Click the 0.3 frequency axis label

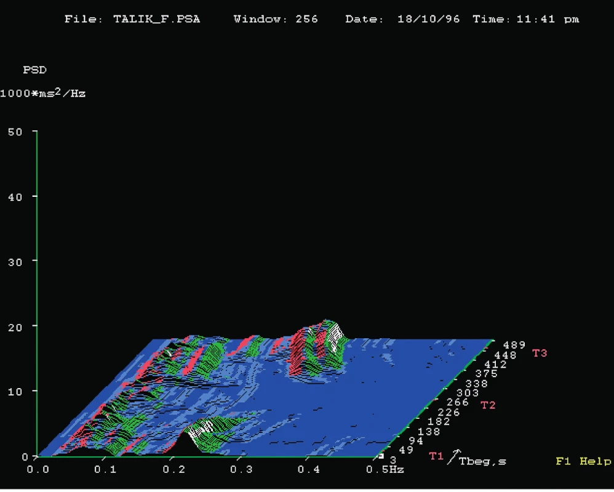tap(241, 469)
